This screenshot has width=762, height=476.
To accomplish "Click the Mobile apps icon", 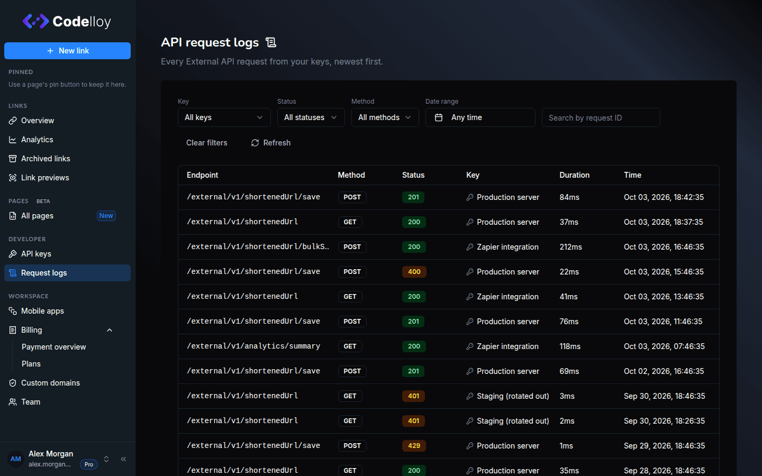I will [x=13, y=311].
